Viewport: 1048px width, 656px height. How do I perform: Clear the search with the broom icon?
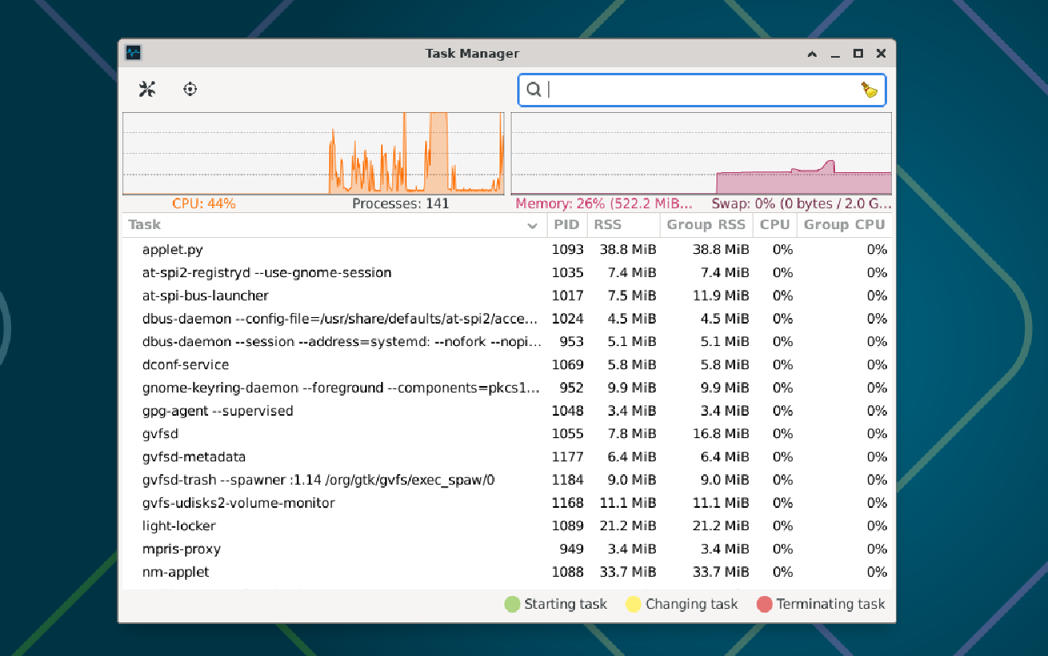(869, 90)
